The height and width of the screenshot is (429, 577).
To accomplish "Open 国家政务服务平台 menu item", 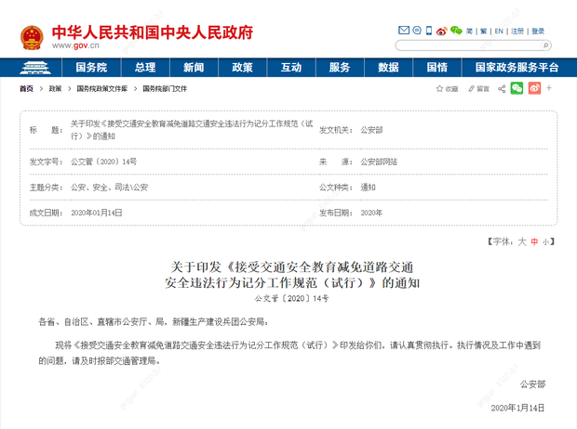I will 517,68.
